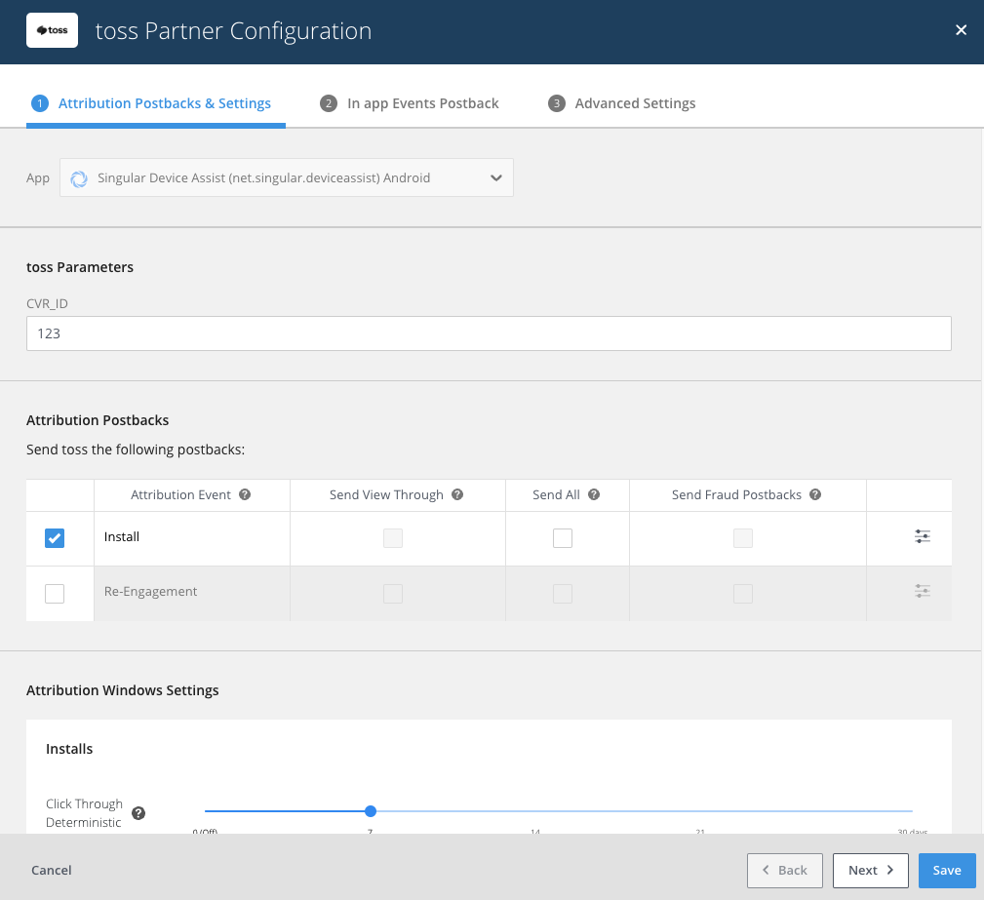Toggle Send Fraud Postbacks for Re-Engagement
Viewport: 984px width, 900px height.
(743, 593)
